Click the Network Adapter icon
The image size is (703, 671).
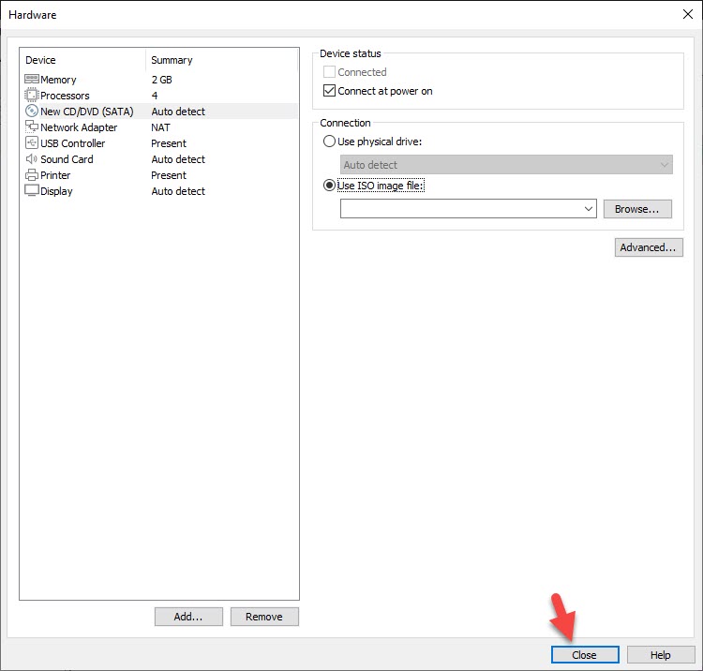pos(32,127)
